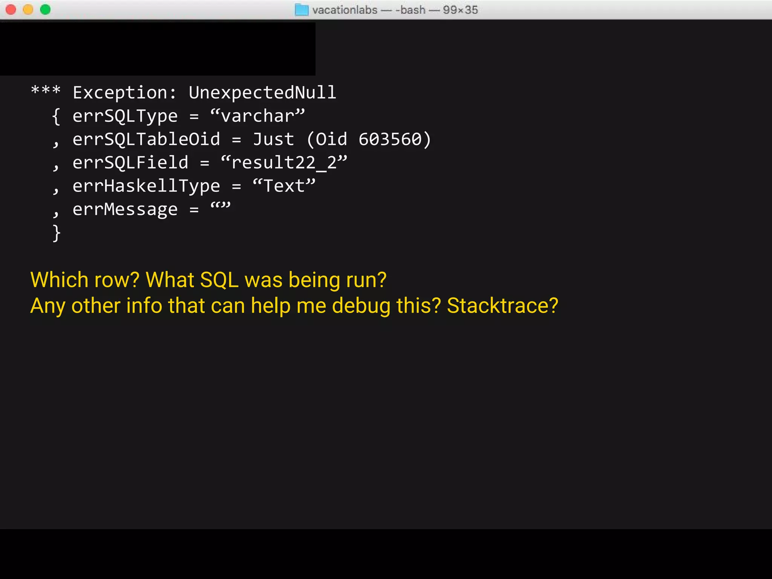Image resolution: width=772 pixels, height=579 pixels.
Task: Click the vacationlabs window title text
Action: click(345, 10)
